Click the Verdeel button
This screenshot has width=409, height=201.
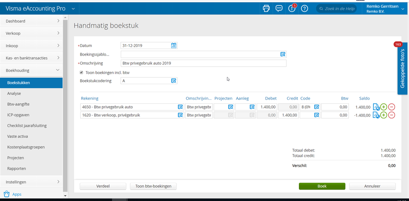(x=103, y=186)
